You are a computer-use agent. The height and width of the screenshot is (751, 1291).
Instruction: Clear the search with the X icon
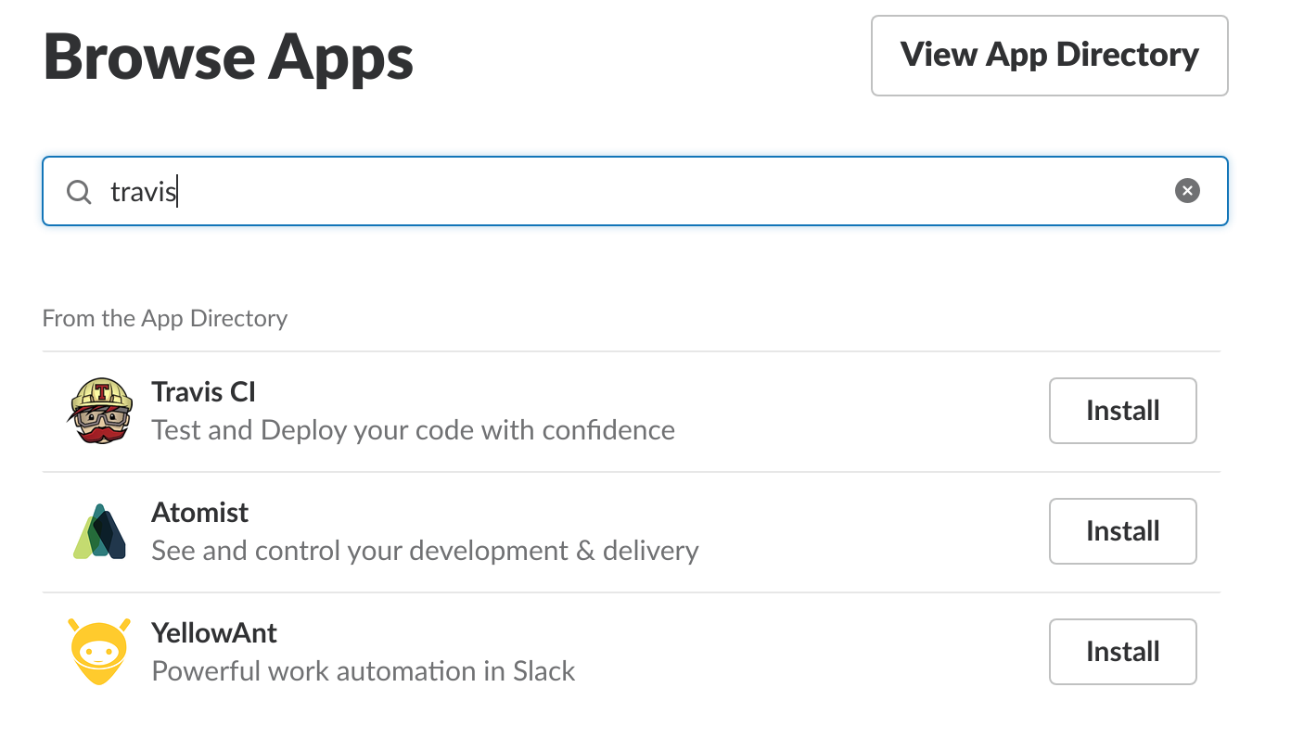pyautogui.click(x=1187, y=190)
